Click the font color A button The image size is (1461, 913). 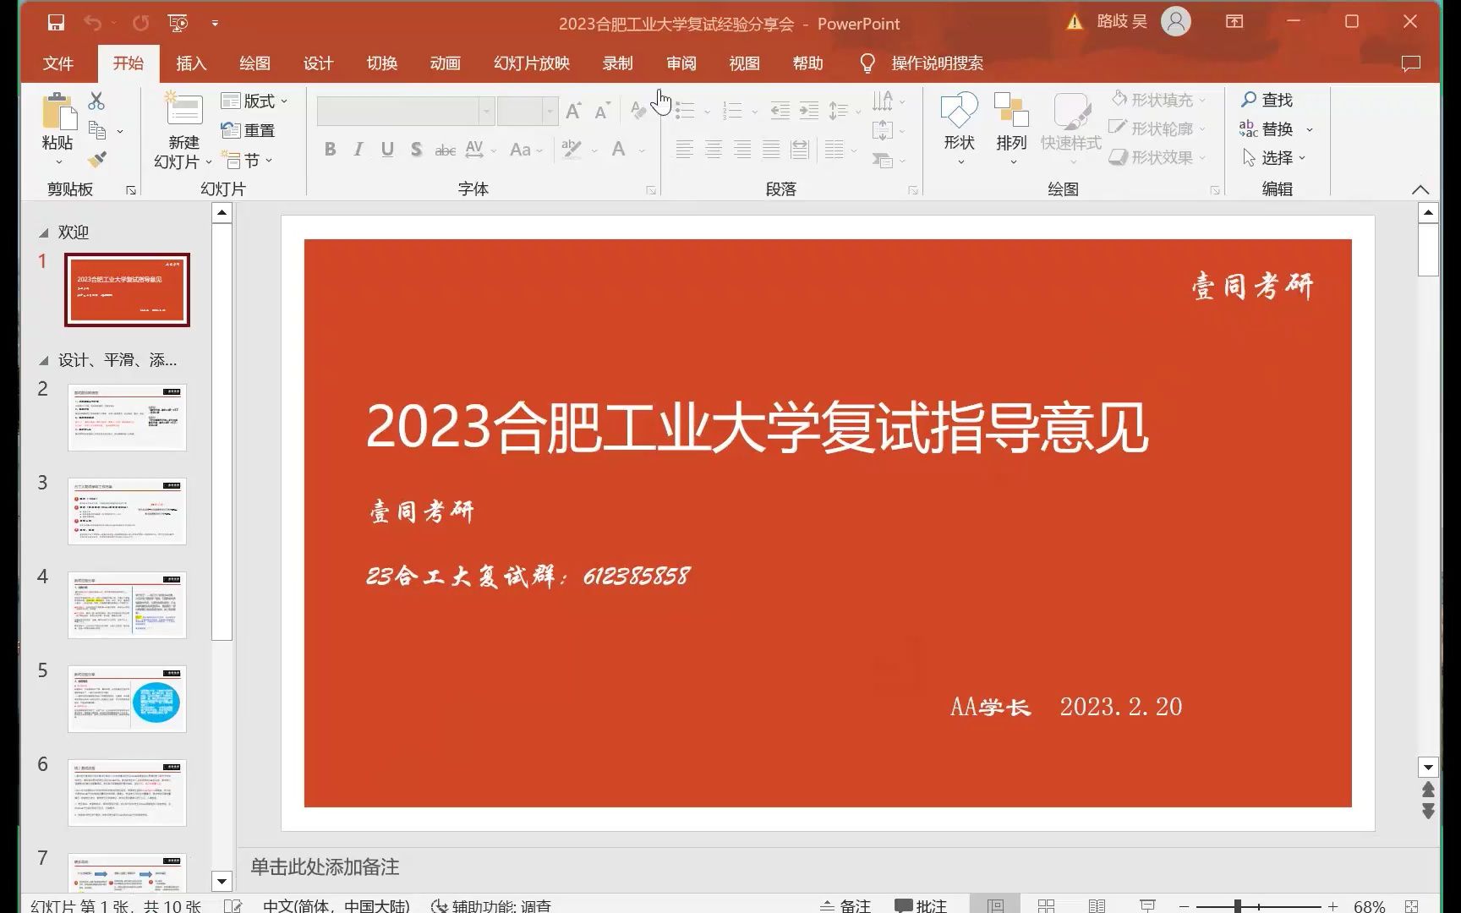pos(619,150)
